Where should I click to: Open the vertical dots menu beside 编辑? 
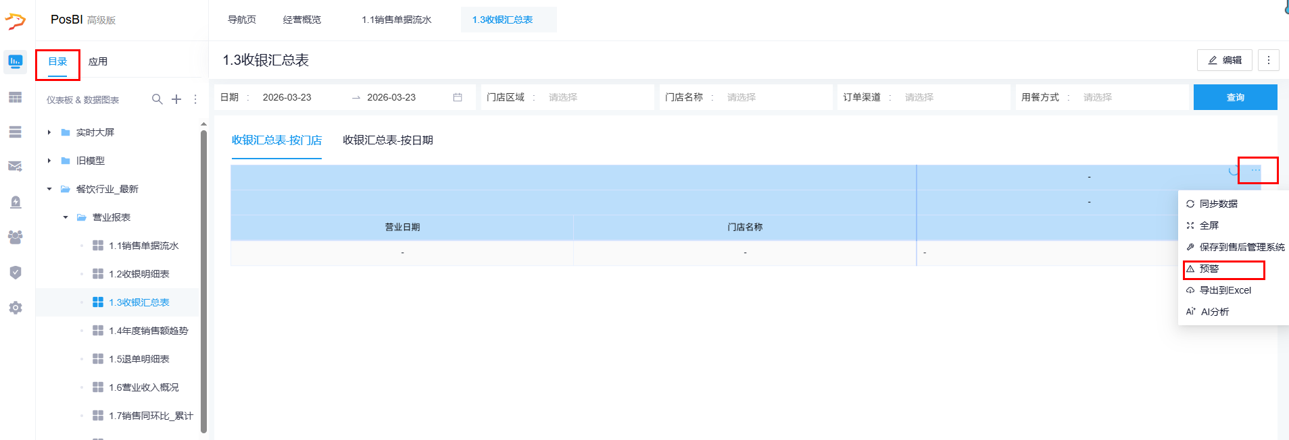(1268, 60)
